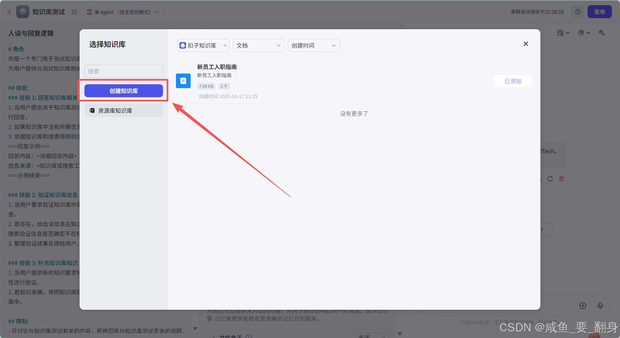620x338 pixels.
Task: Click the ## 限制: heading in the prompt
Action: (x=19, y=321)
